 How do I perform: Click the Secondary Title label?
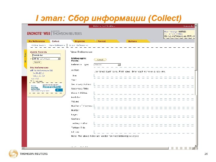[80, 88]
